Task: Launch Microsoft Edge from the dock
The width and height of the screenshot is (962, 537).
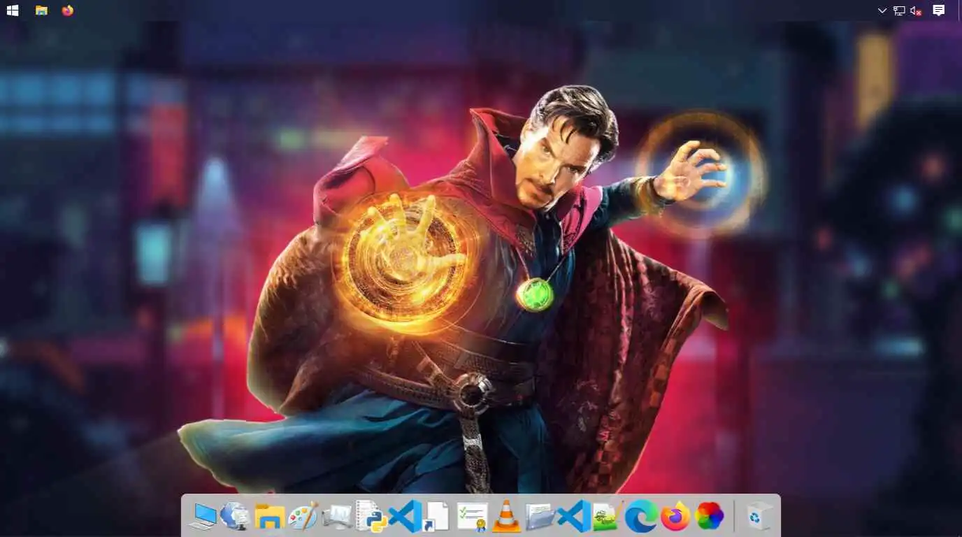Action: [641, 517]
